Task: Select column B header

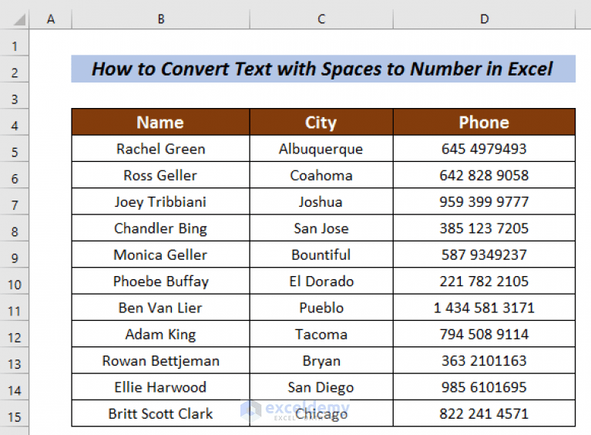Action: tap(160, 19)
